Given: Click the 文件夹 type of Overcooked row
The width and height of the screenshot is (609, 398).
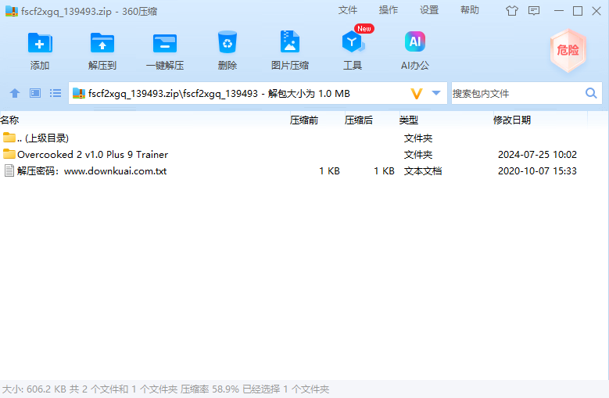Looking at the screenshot, I should click(x=418, y=155).
